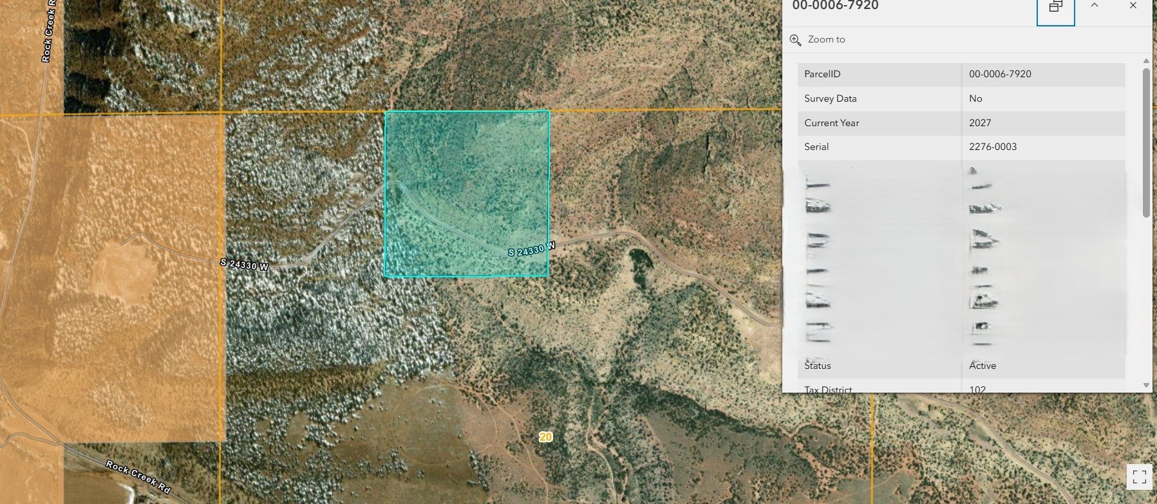Click the popup scroll up arrow
The width and height of the screenshot is (1157, 504).
[1146, 61]
